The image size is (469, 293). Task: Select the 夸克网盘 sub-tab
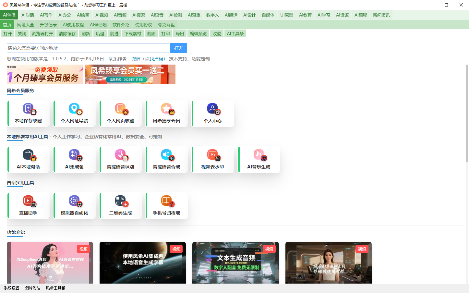pyautogui.click(x=166, y=25)
